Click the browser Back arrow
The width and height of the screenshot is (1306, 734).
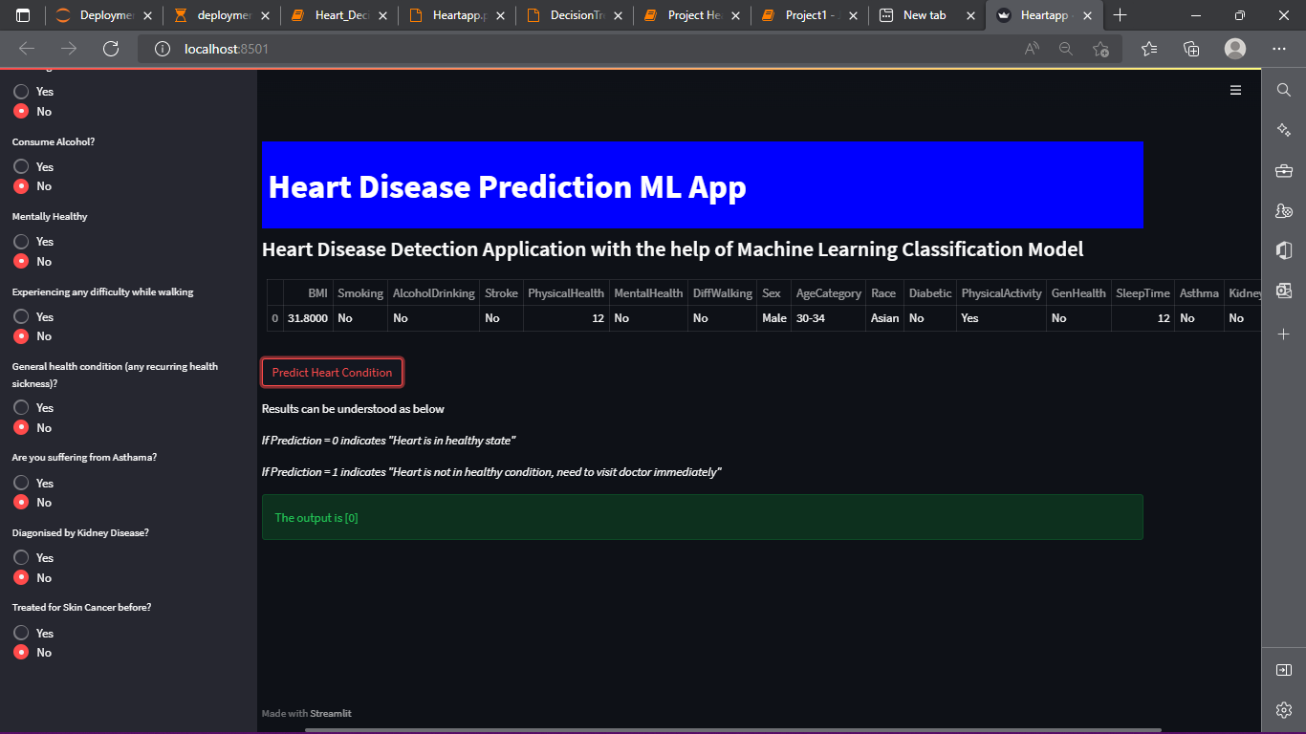click(27, 49)
